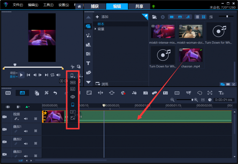The width and height of the screenshot is (238, 164).
Task: Toggle photo files filter in library
Action: click(x=180, y=17)
